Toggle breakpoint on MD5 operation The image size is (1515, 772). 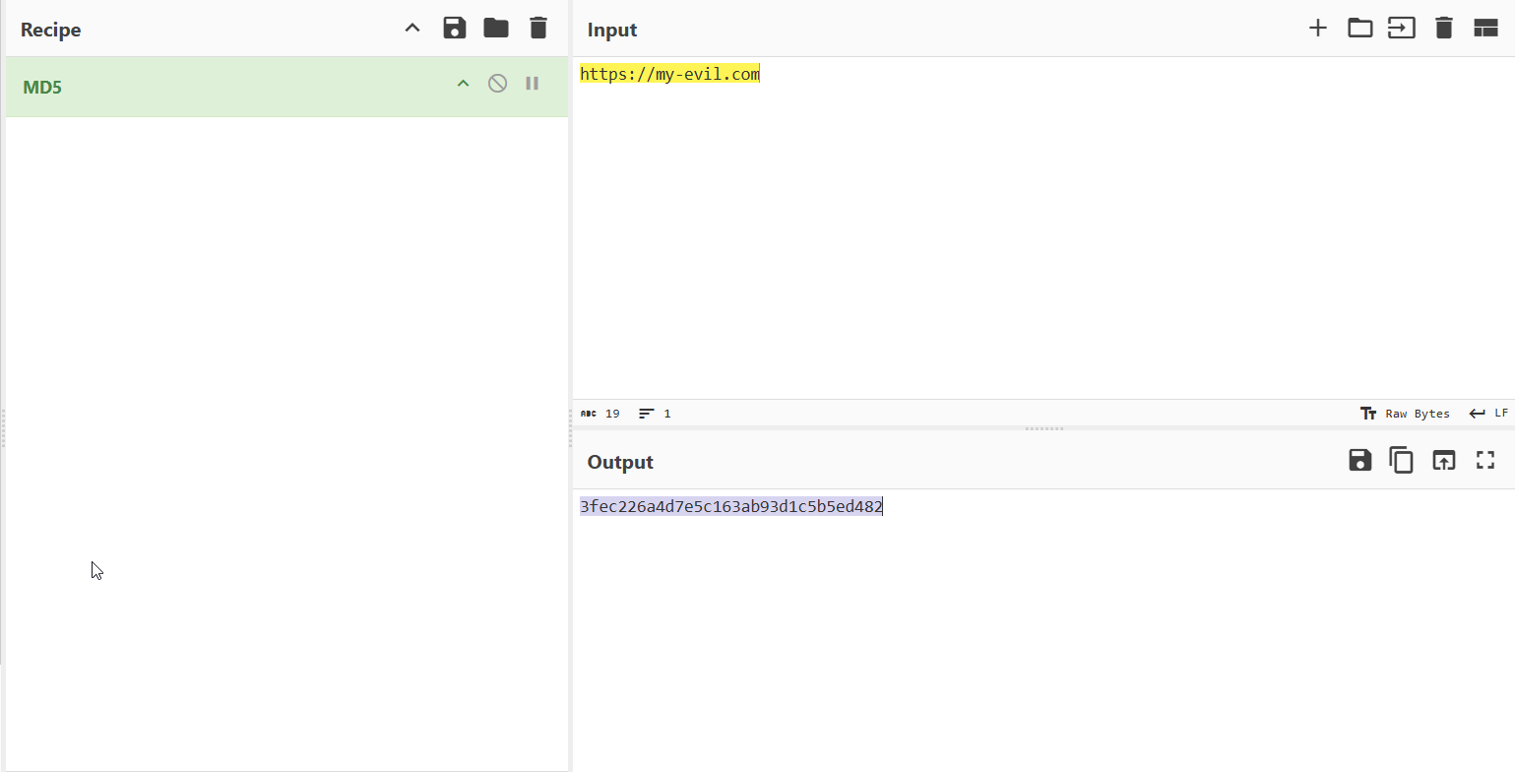532,84
